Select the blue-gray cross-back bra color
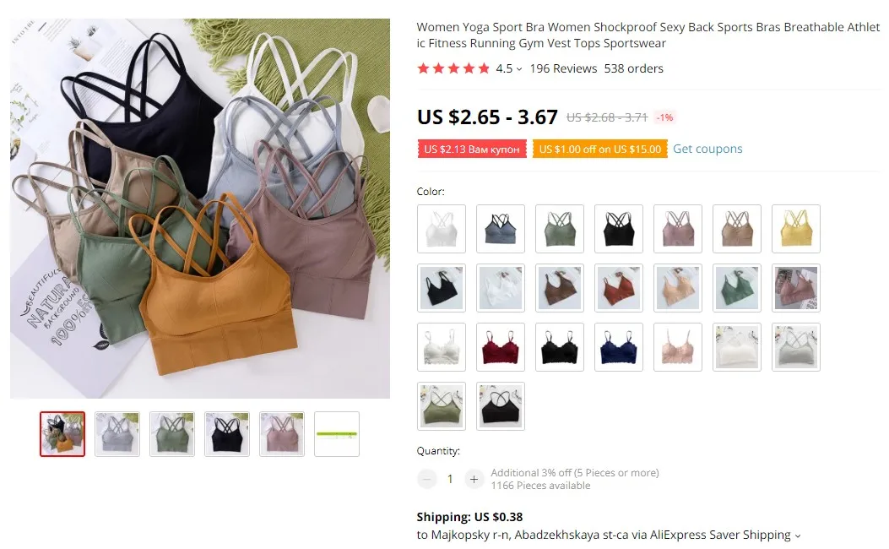Viewport: 889px width, 549px height. click(x=501, y=229)
